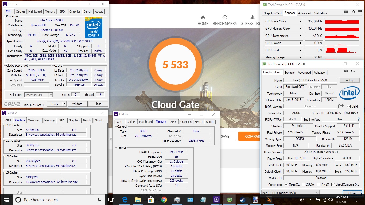
Task: Open GPU Memory Clock sensor dropdown
Action: click(300, 29)
